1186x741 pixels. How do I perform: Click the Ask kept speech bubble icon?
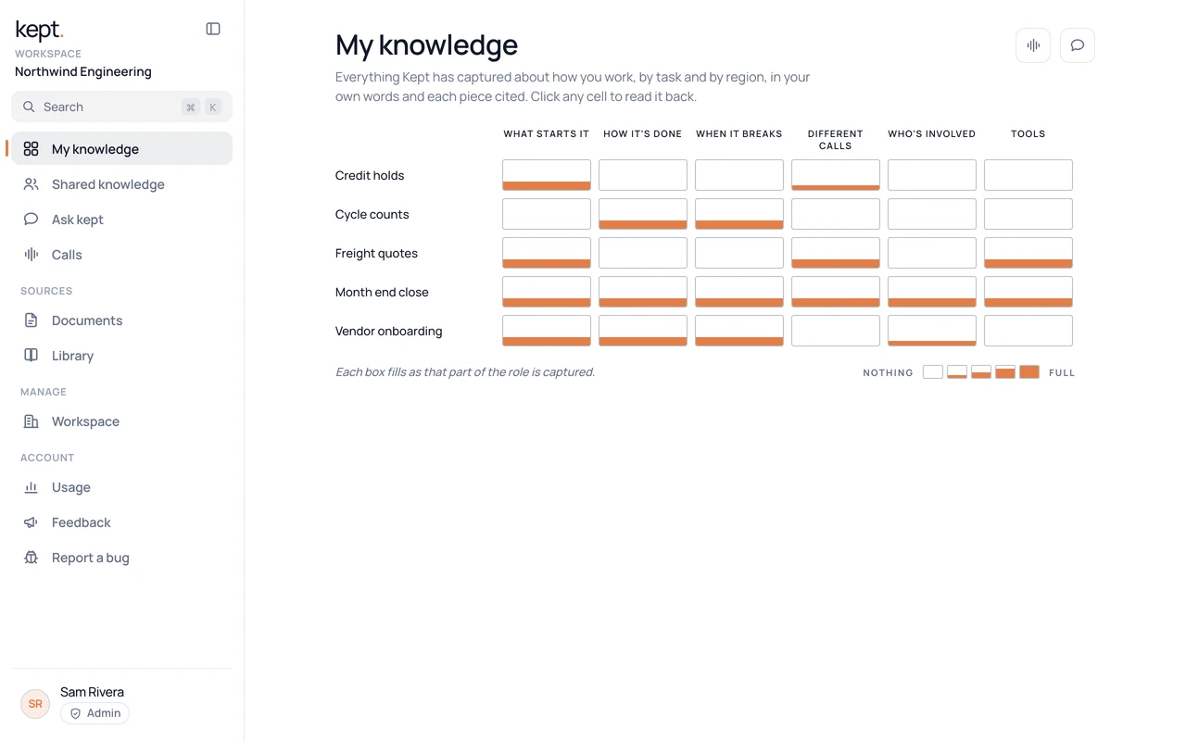pos(31,220)
